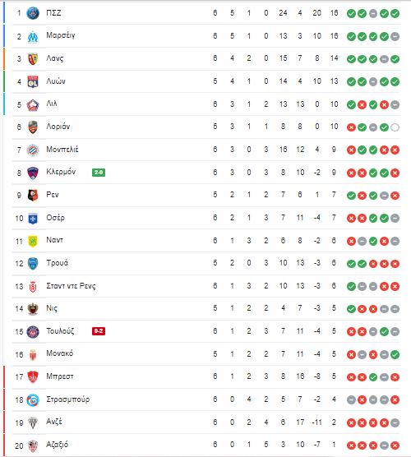Select the Αζαξιό team name
This screenshot has height=457, width=411.
(58, 445)
